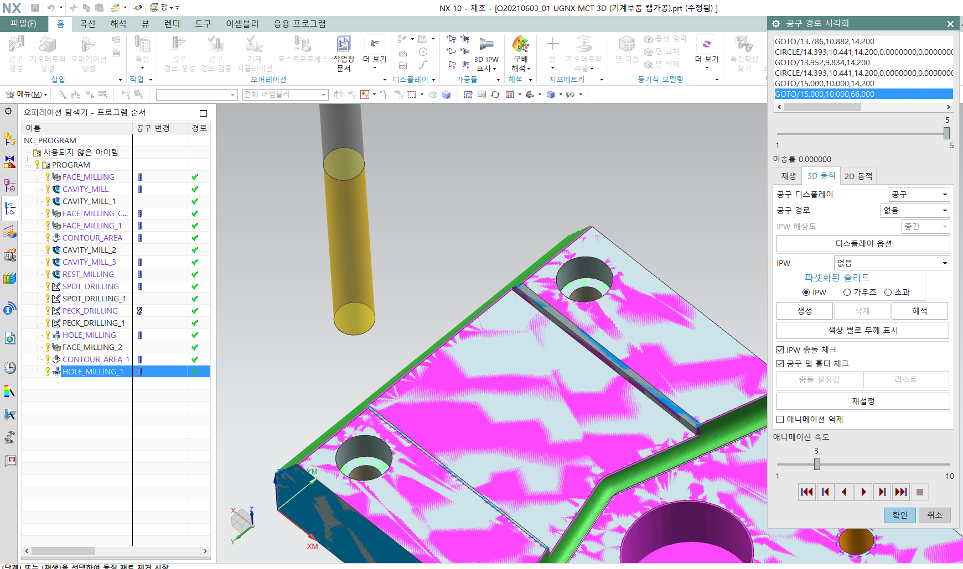Screen dimensions: 963x569
Task: Open the 전체 어셈블리 filter dropdown
Action: (285, 95)
